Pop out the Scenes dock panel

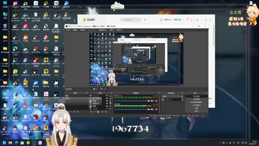(87, 93)
